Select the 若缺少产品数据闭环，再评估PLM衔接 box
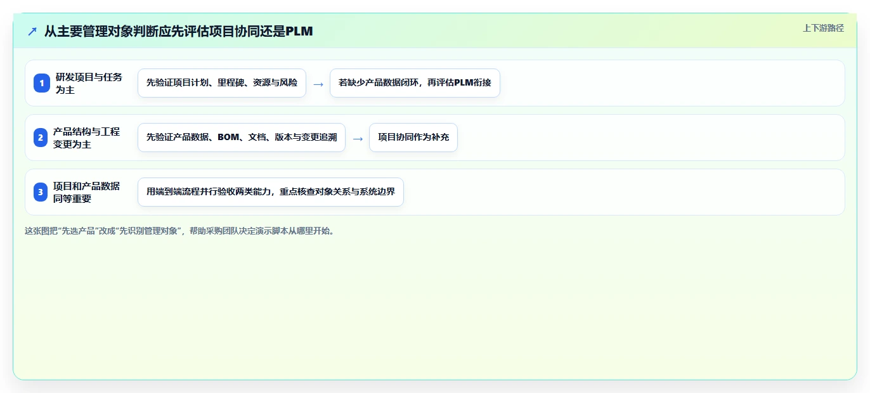This screenshot has width=870, height=393. (415, 83)
